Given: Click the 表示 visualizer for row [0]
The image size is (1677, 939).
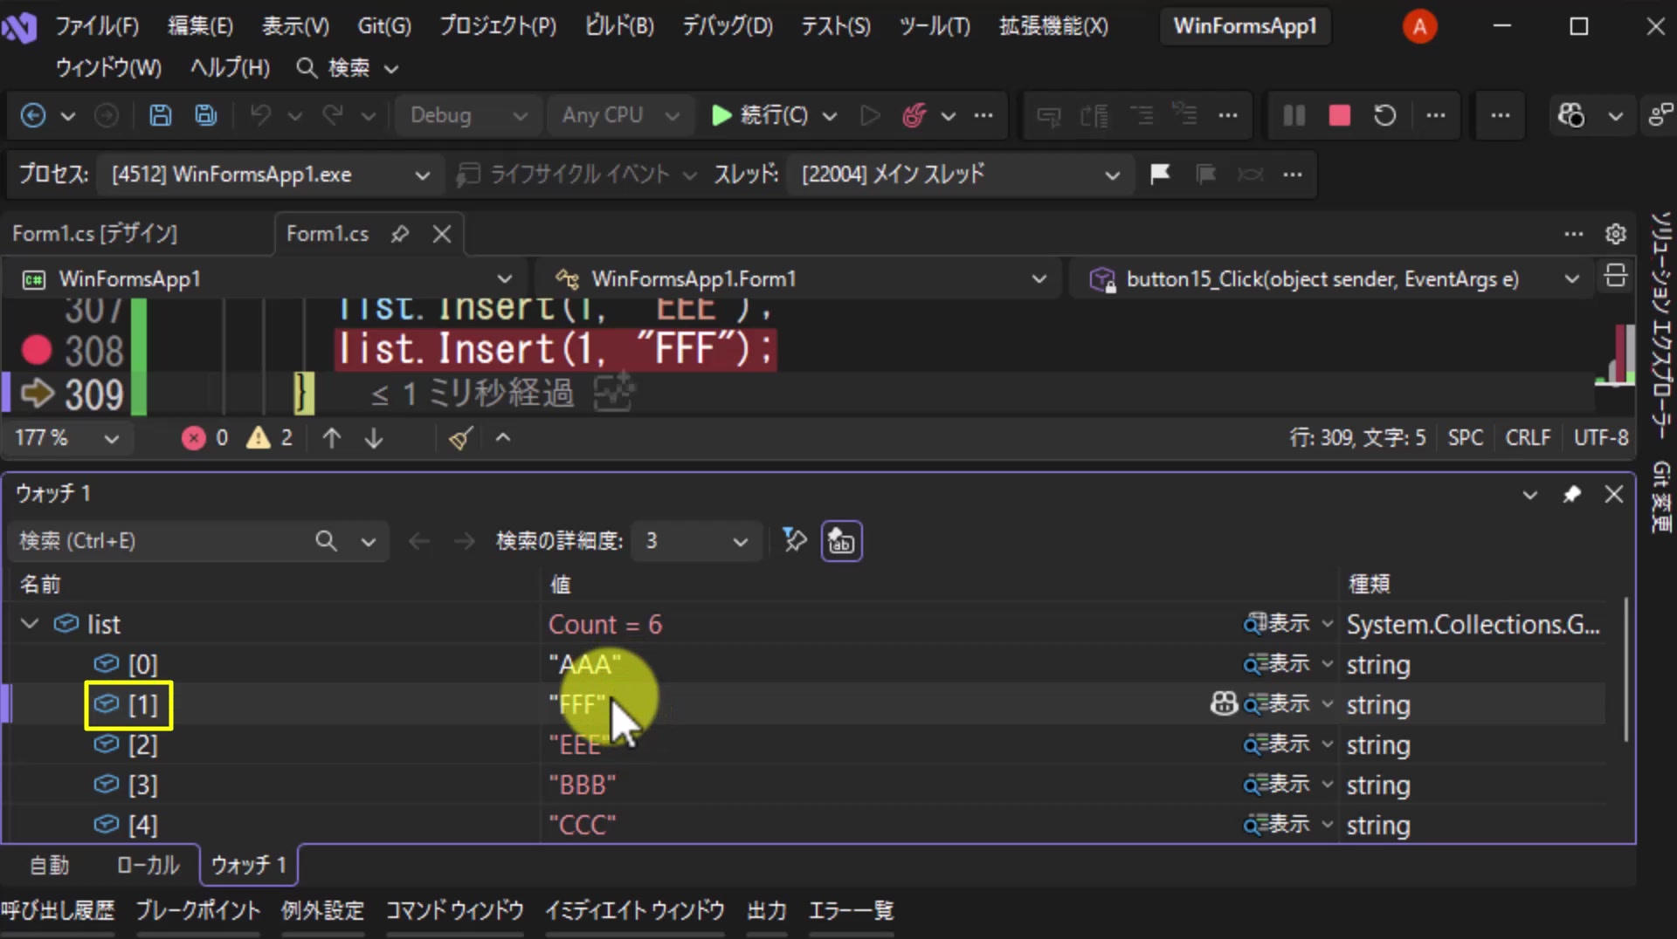Looking at the screenshot, I should pyautogui.click(x=1277, y=664).
